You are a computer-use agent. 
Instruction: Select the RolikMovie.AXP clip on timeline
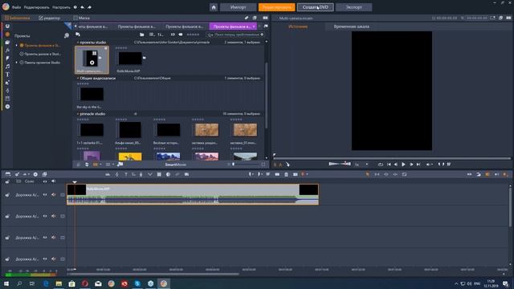click(193, 194)
